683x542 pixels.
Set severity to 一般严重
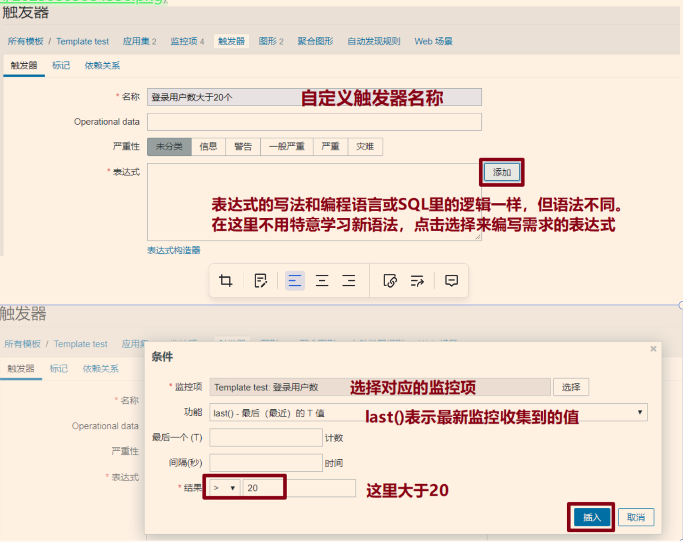pyautogui.click(x=287, y=147)
